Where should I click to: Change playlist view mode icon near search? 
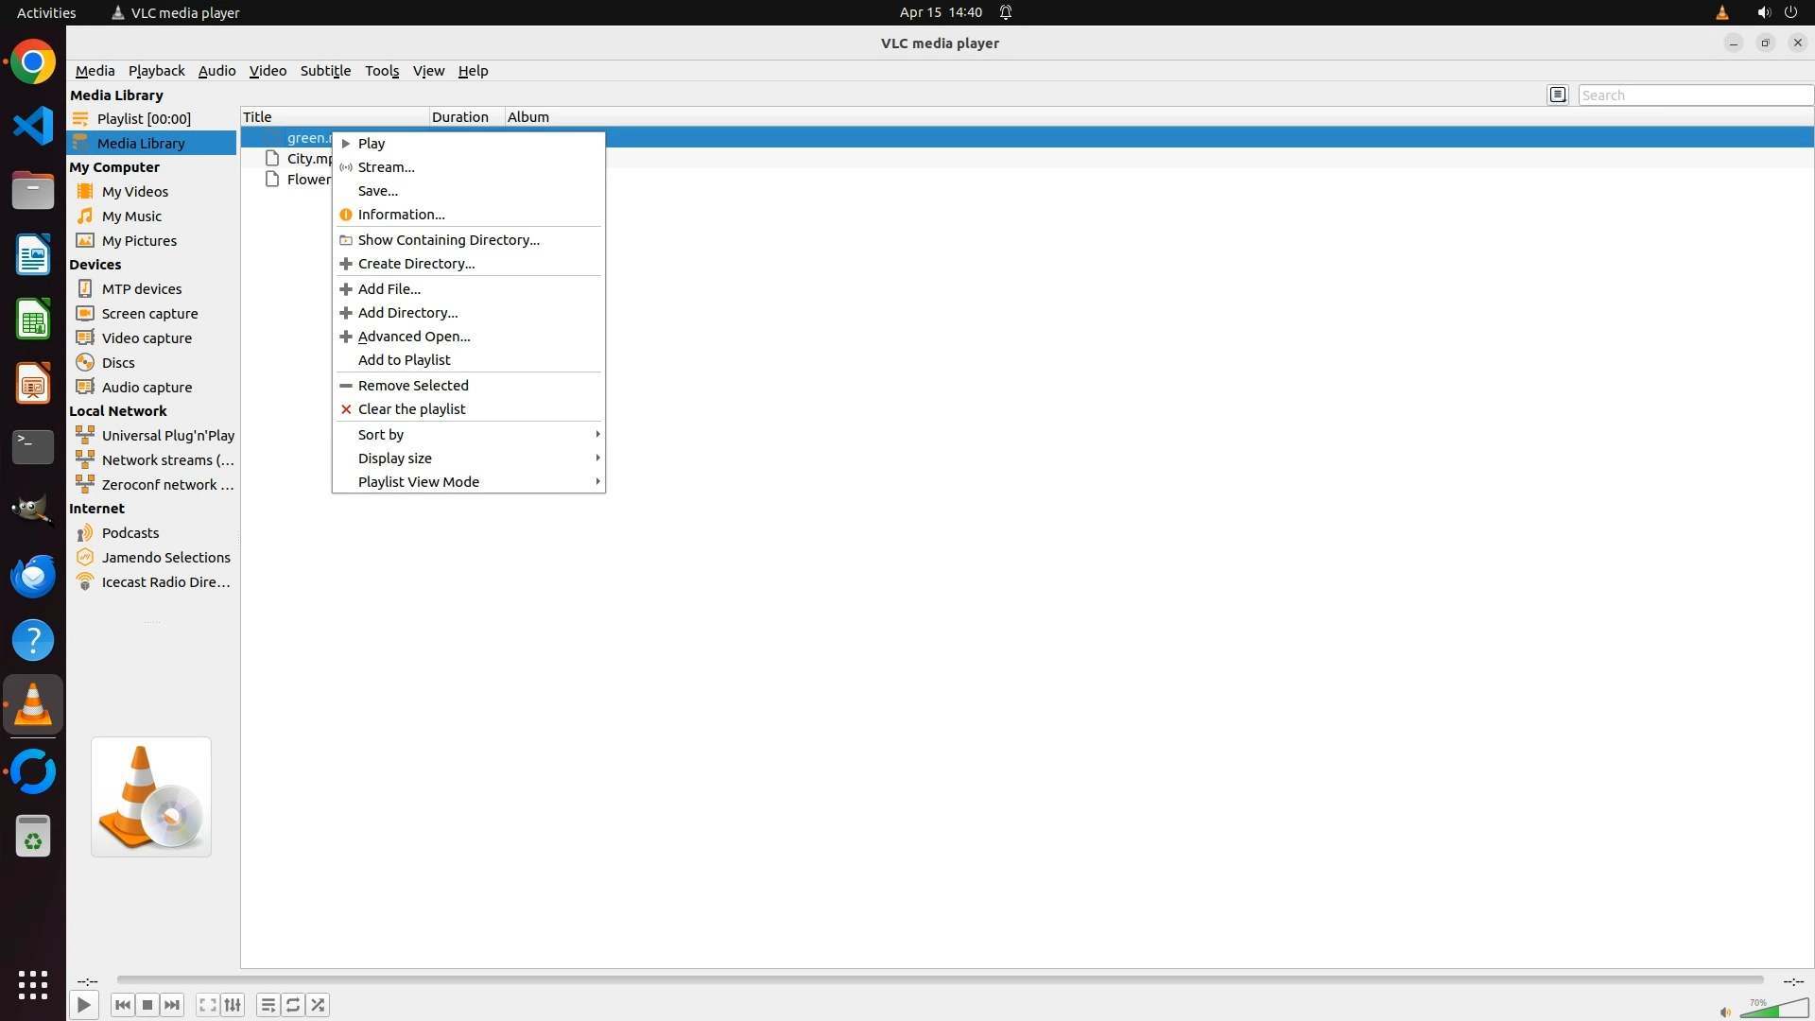(1558, 95)
